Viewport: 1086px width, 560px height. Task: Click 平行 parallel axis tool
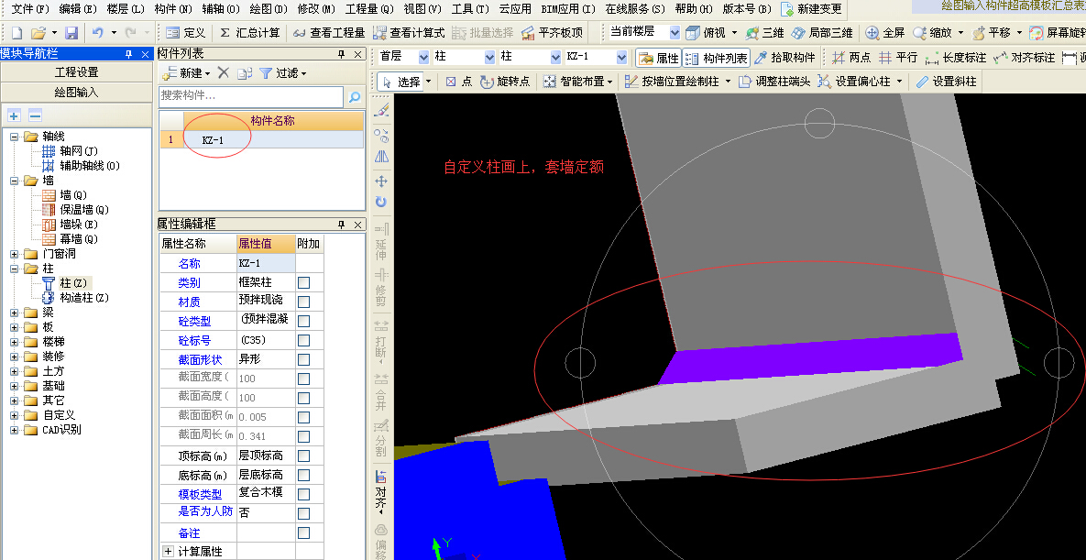[897, 58]
